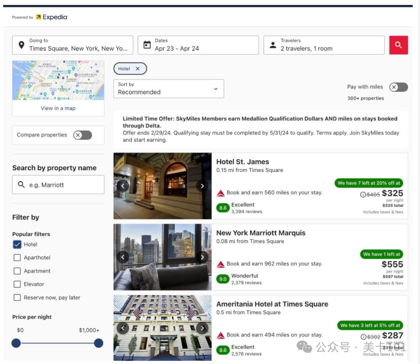The image size is (420, 364).
Task: Click the 8.6 rating badge for Hotel St. James
Action: (x=223, y=208)
